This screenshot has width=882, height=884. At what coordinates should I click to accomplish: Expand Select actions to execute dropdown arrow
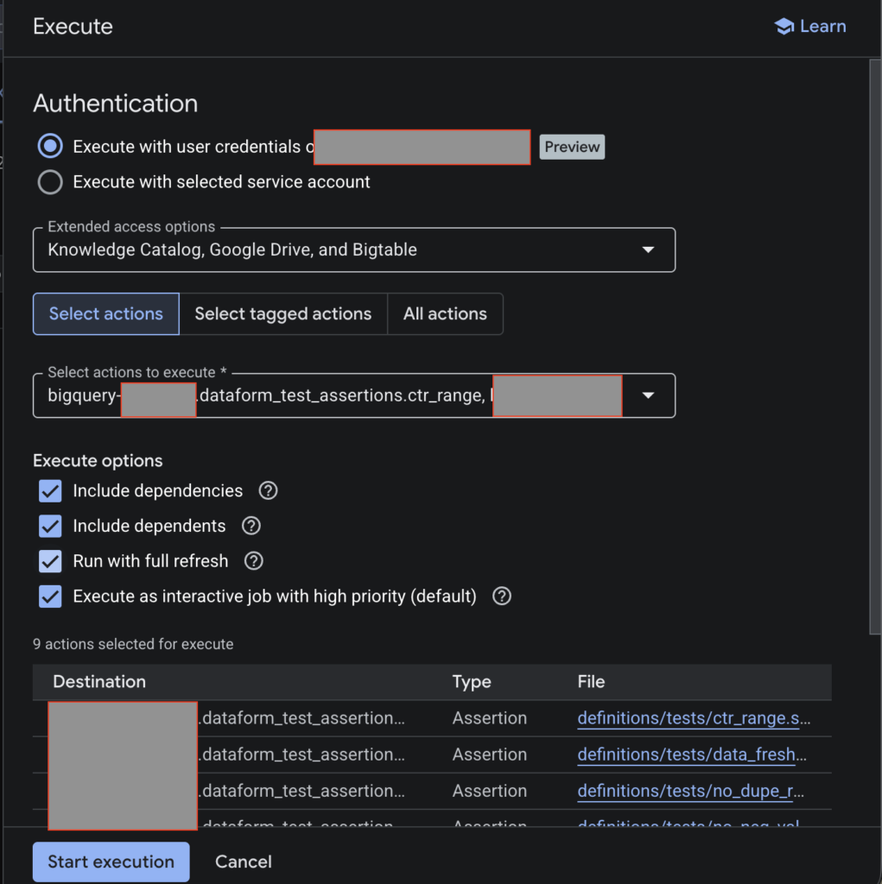[x=649, y=395]
